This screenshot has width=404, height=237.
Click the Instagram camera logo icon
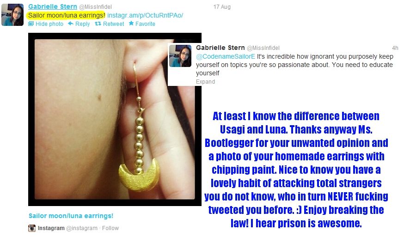[x=32, y=228]
